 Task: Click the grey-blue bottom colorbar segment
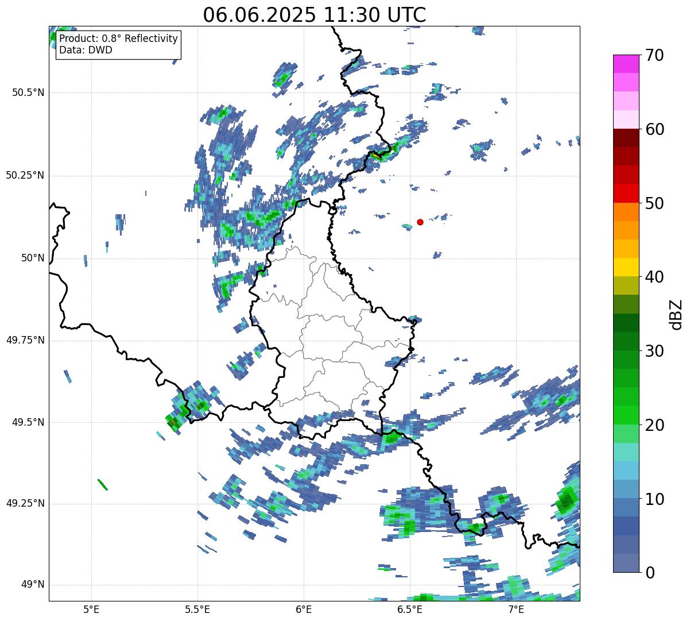626,563
